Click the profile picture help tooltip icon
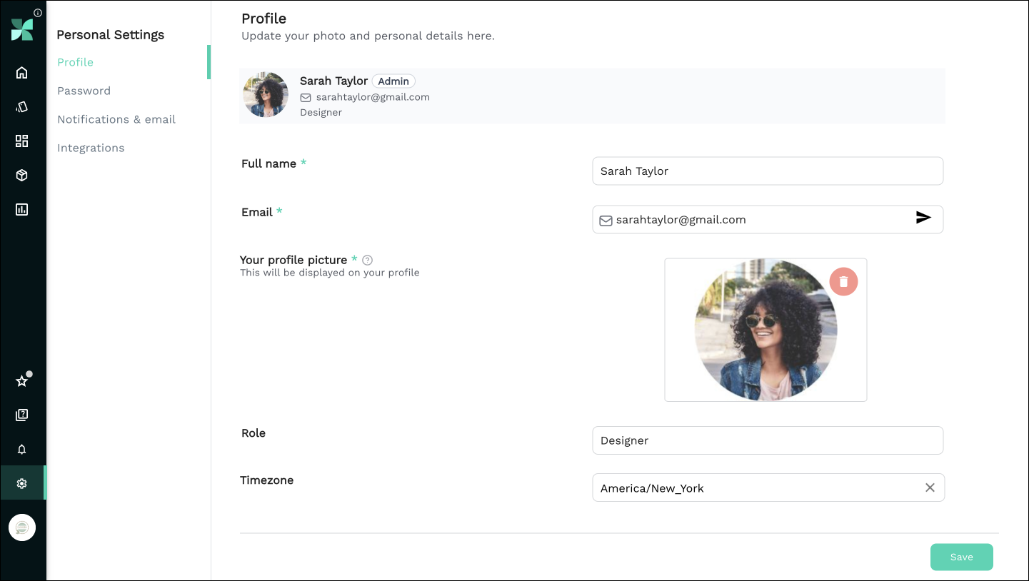 click(x=368, y=261)
